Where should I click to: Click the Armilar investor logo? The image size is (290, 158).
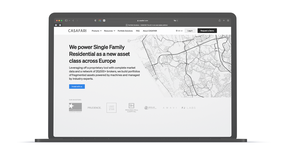coord(150,108)
